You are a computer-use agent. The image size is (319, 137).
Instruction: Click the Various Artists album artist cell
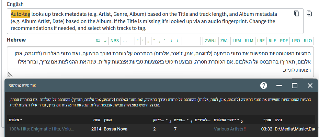[x=228, y=129]
